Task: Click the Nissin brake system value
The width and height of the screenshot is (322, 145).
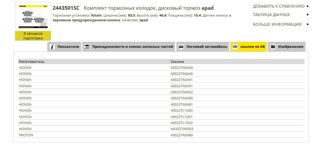Action: [x=96, y=15]
